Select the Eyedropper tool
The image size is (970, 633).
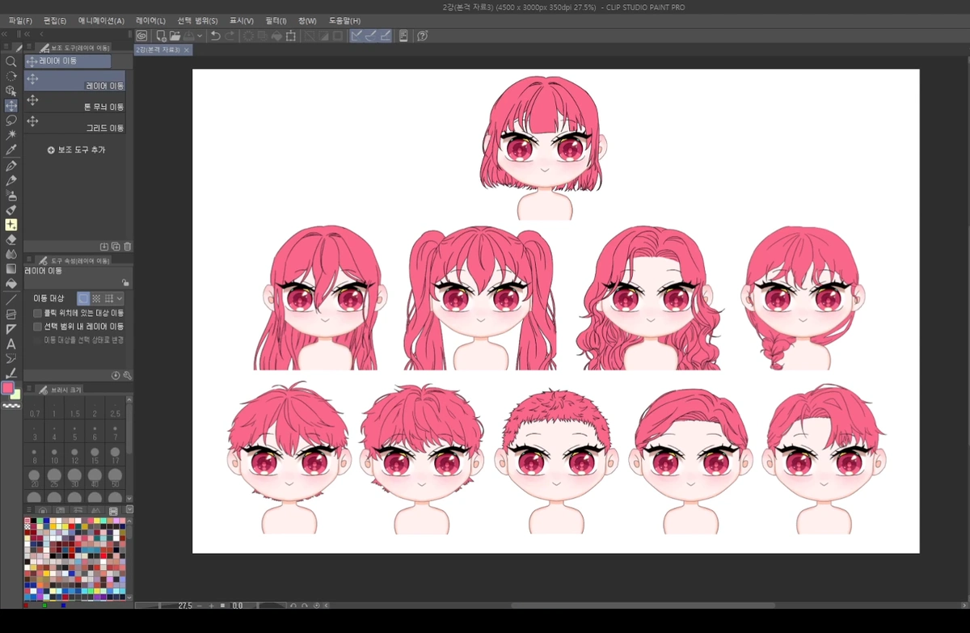[x=11, y=150]
